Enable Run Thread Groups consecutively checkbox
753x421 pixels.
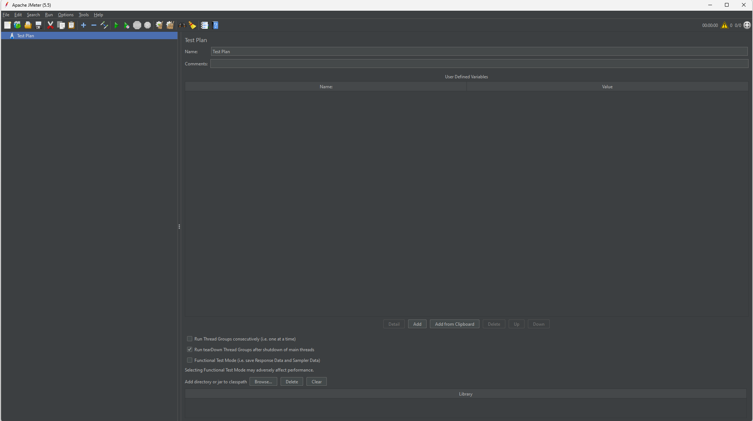(x=190, y=339)
